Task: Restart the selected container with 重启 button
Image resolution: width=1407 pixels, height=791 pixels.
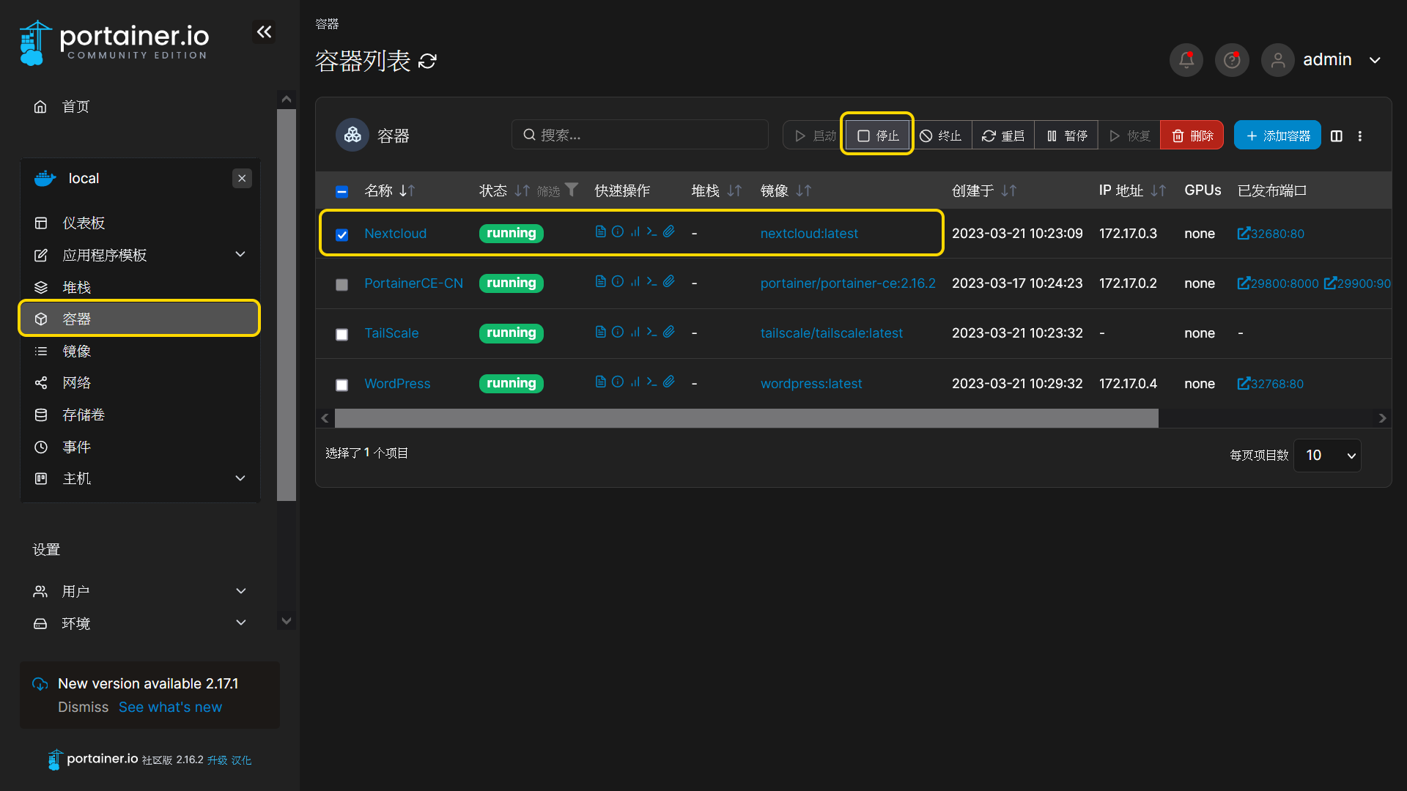Action: pos(1003,135)
